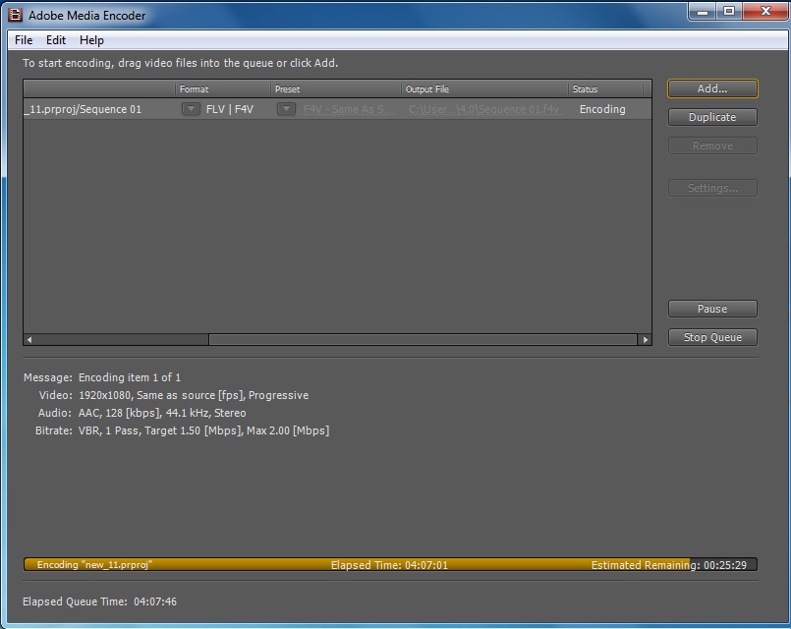The image size is (791, 629).
Task: Click the output file path C:\User...Sequence 01.f4v
Action: point(483,109)
